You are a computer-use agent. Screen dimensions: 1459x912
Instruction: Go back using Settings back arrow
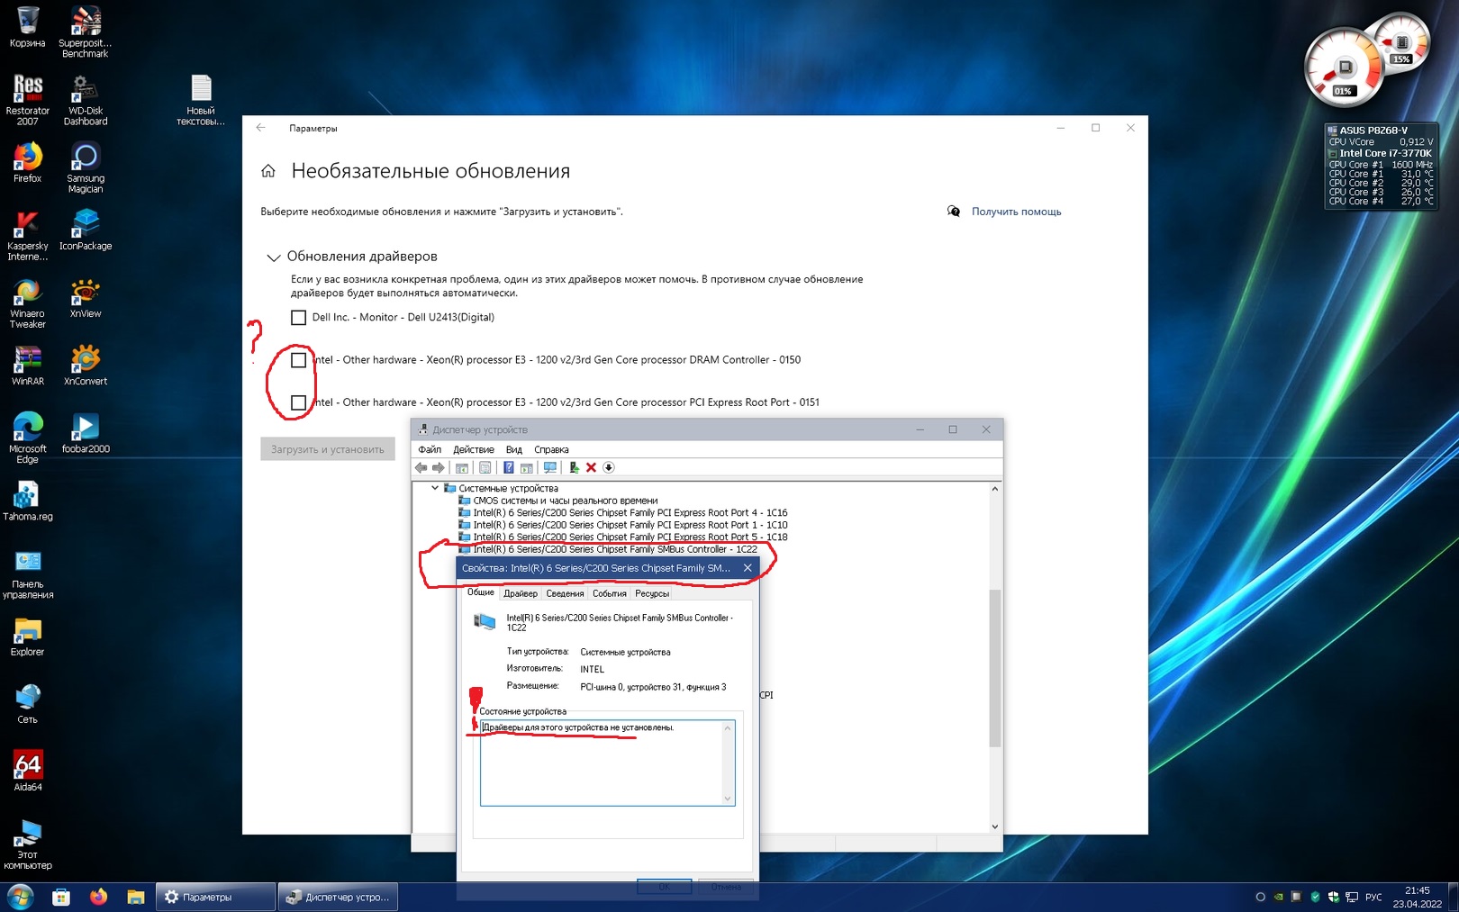point(260,128)
